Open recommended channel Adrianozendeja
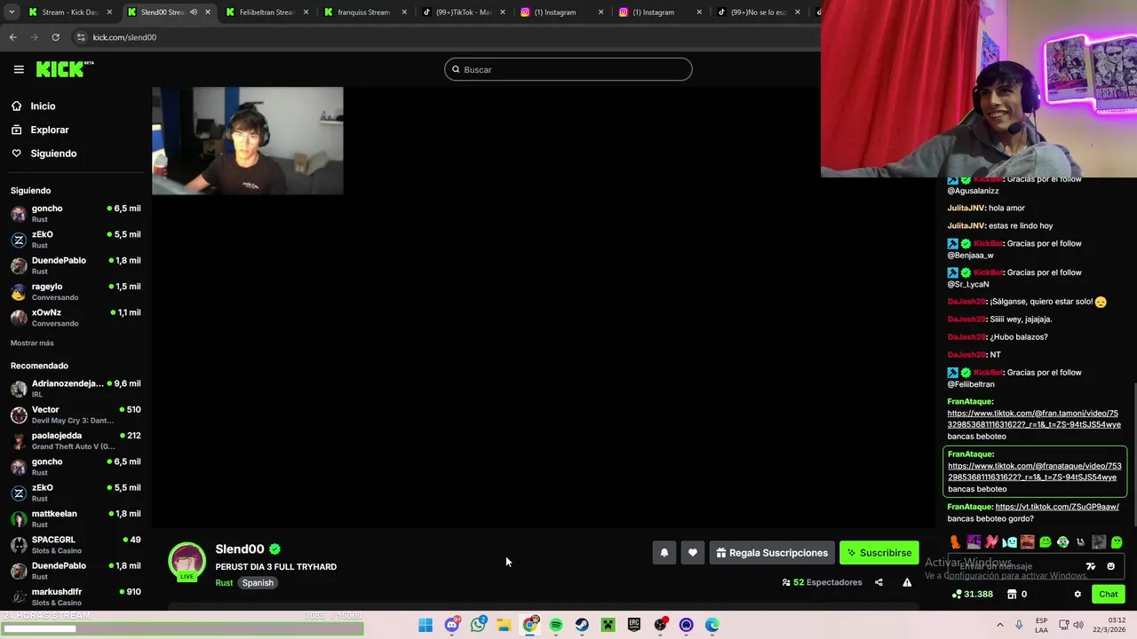Viewport: 1137px width, 639px height. coord(76,388)
